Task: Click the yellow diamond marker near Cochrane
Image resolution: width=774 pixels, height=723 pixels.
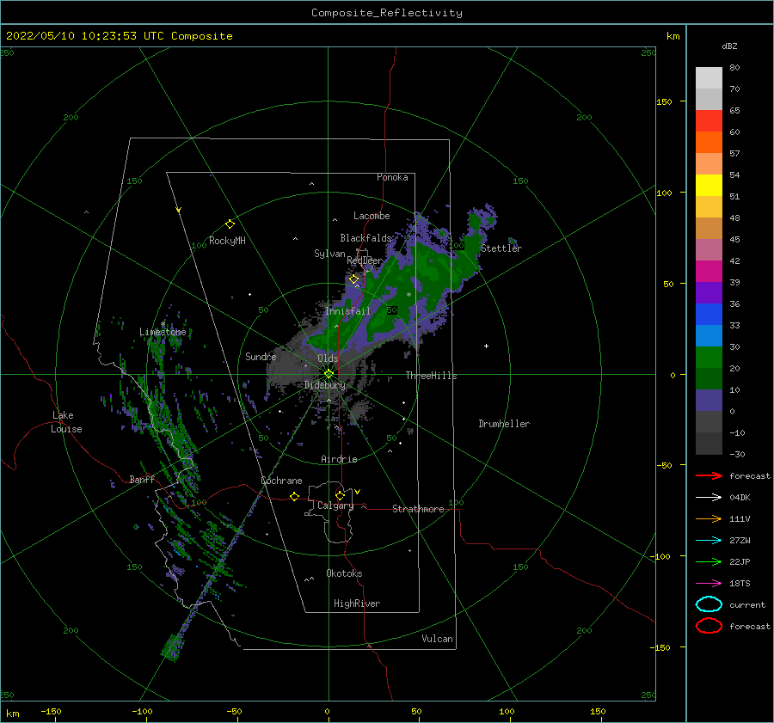Action: 295,496
